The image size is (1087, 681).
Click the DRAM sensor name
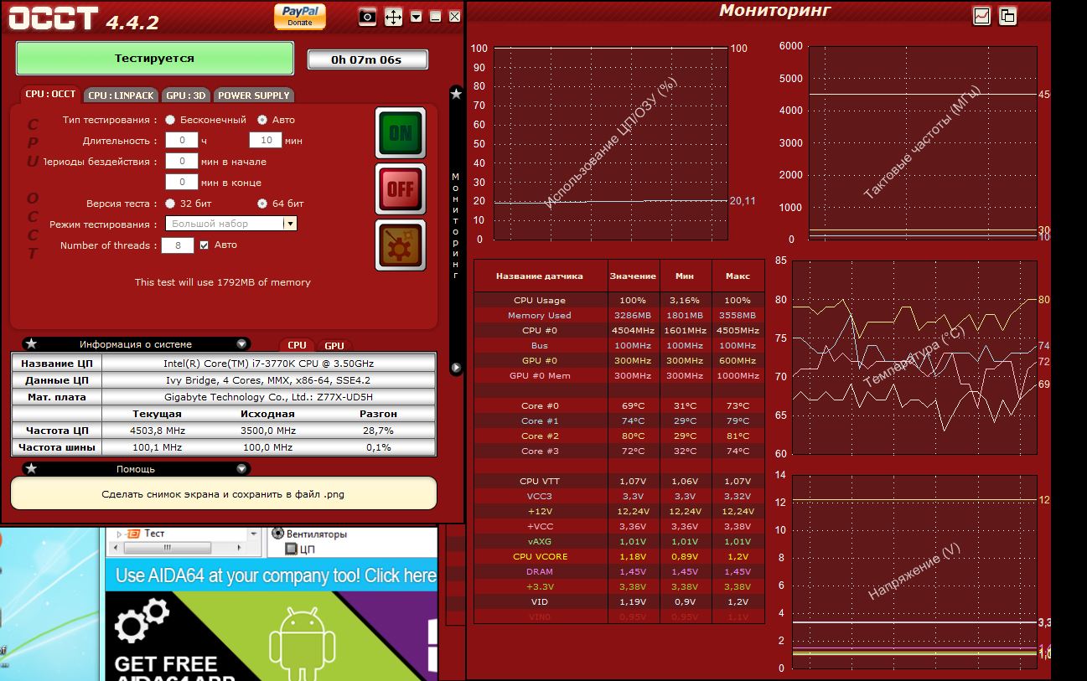click(540, 571)
